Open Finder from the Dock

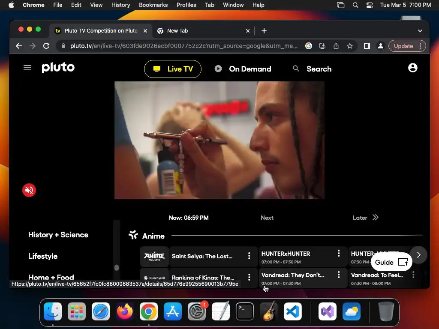pos(53,311)
